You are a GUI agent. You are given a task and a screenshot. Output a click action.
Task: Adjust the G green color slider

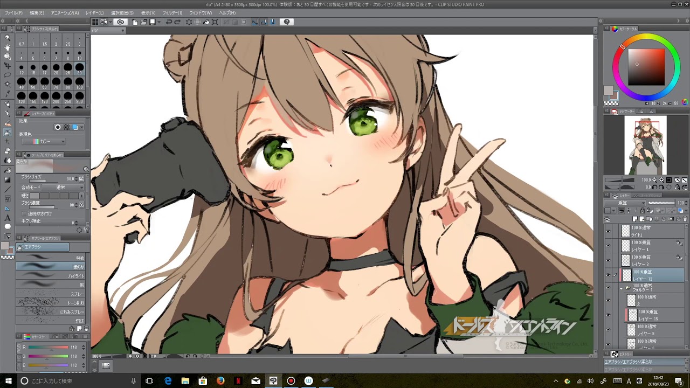point(48,356)
